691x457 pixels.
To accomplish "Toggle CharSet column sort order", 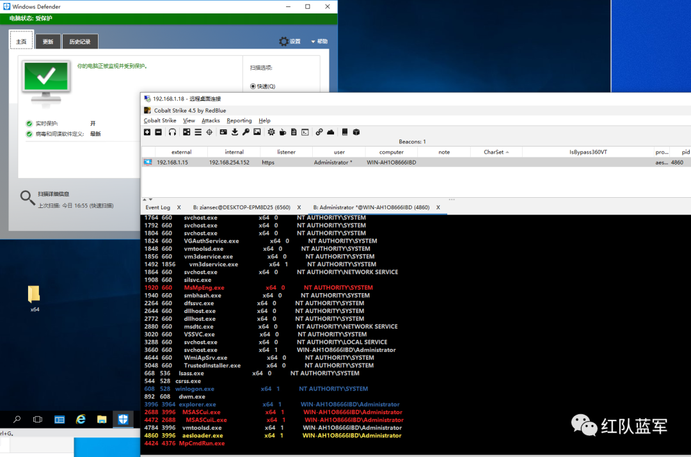I will point(496,152).
